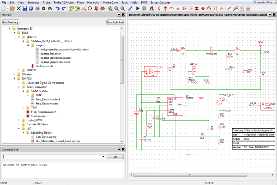Viewport: 277px width, 185px height.
Task: Click the waveform page icon in the toolbar
Action: [x=241, y=8]
